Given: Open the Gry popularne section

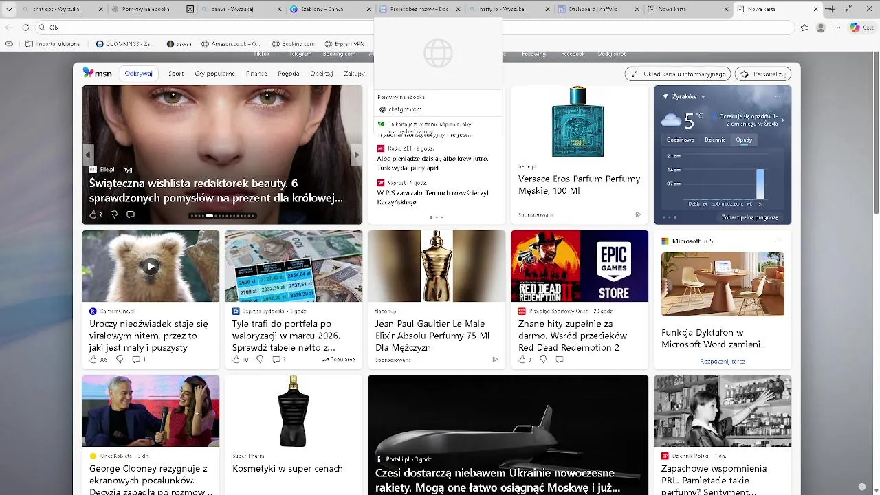Looking at the screenshot, I should (214, 74).
